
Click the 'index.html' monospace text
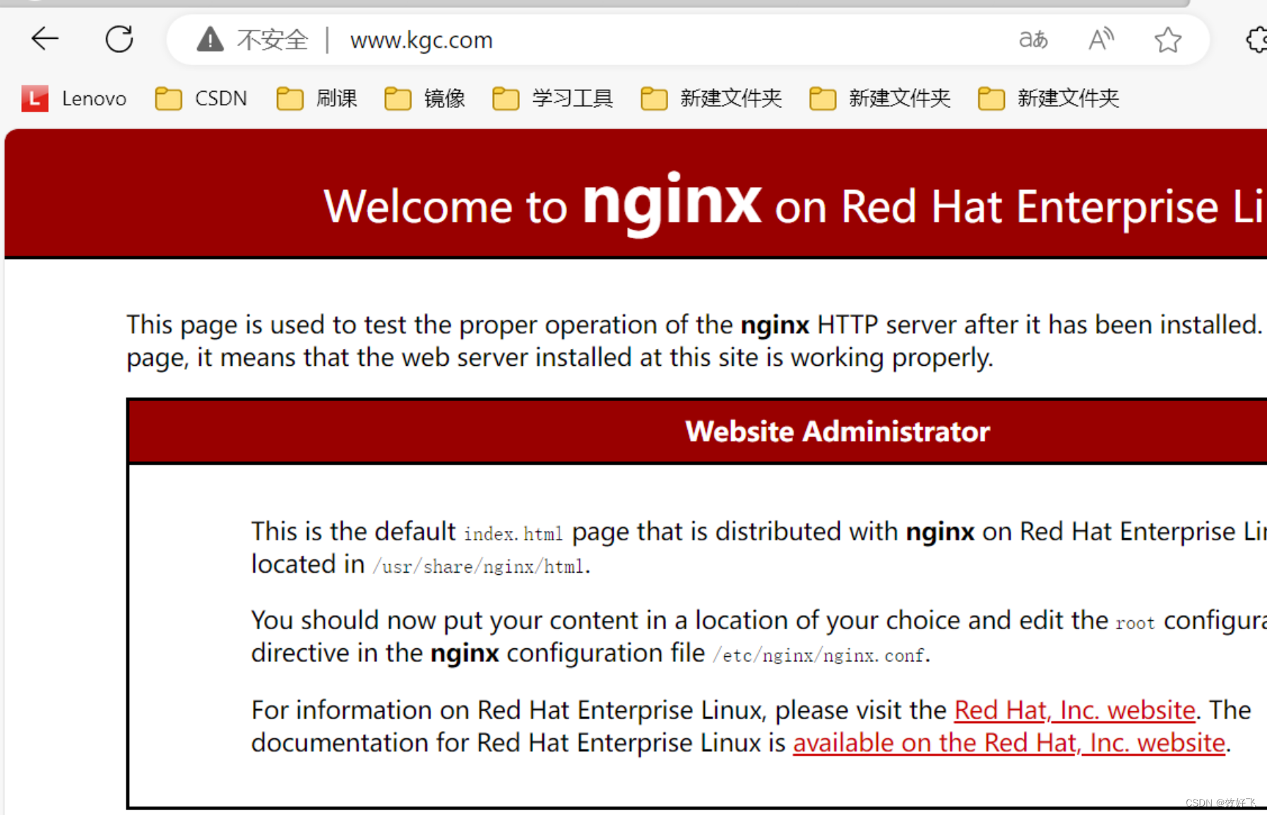[x=513, y=533]
